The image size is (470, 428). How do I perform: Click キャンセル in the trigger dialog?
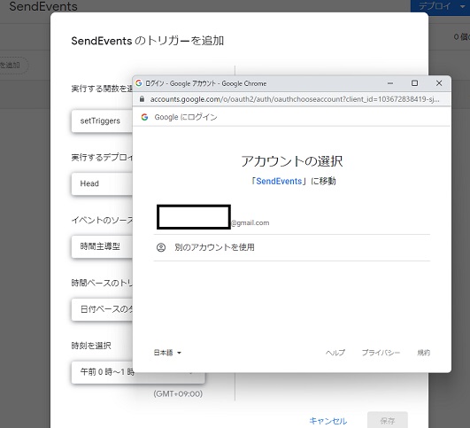(327, 421)
